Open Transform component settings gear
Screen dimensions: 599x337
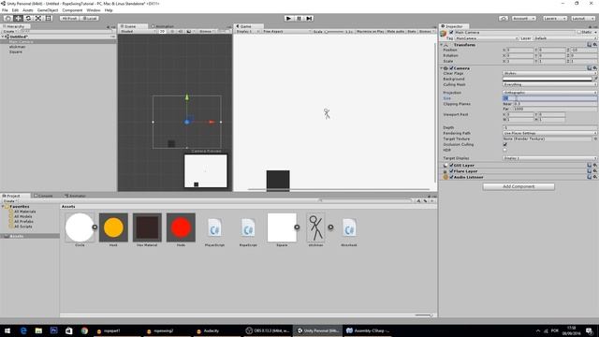tap(595, 45)
